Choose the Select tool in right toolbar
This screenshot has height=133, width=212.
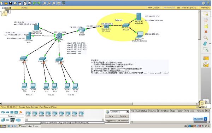point(206,14)
